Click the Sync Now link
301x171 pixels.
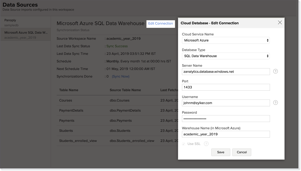point(121,77)
